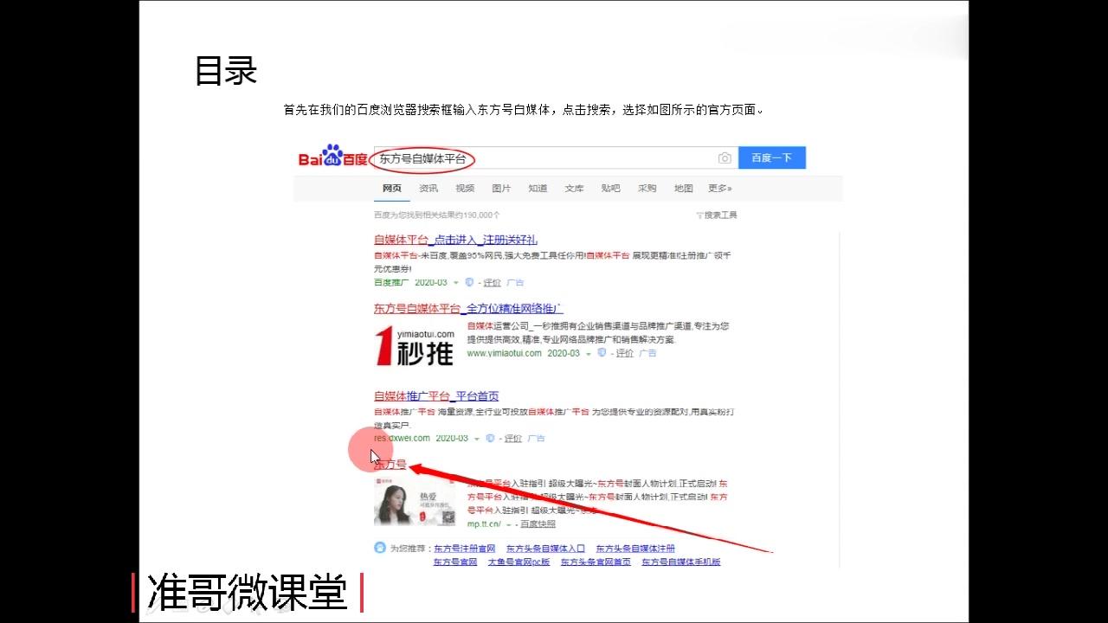Click the shield icon on the yimiaotui.com result
Image resolution: width=1108 pixels, height=623 pixels.
tap(602, 352)
